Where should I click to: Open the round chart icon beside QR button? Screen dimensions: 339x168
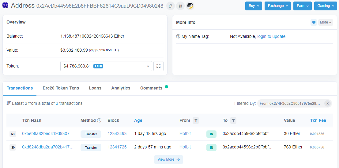click(190, 6)
